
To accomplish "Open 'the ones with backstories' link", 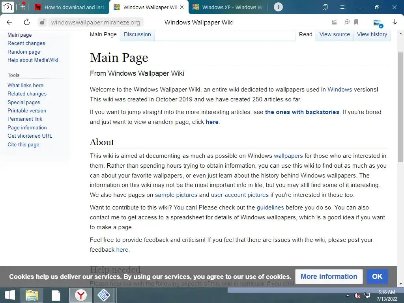I will [x=302, y=112].
